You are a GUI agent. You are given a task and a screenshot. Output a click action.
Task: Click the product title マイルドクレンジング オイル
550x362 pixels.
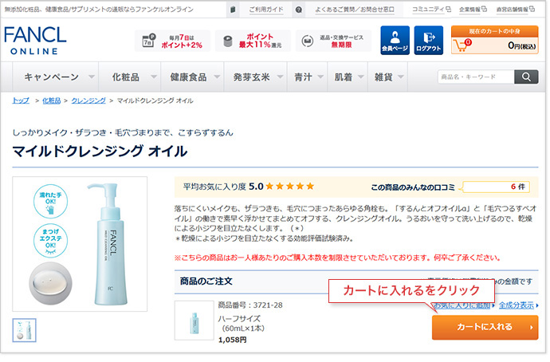pos(100,151)
